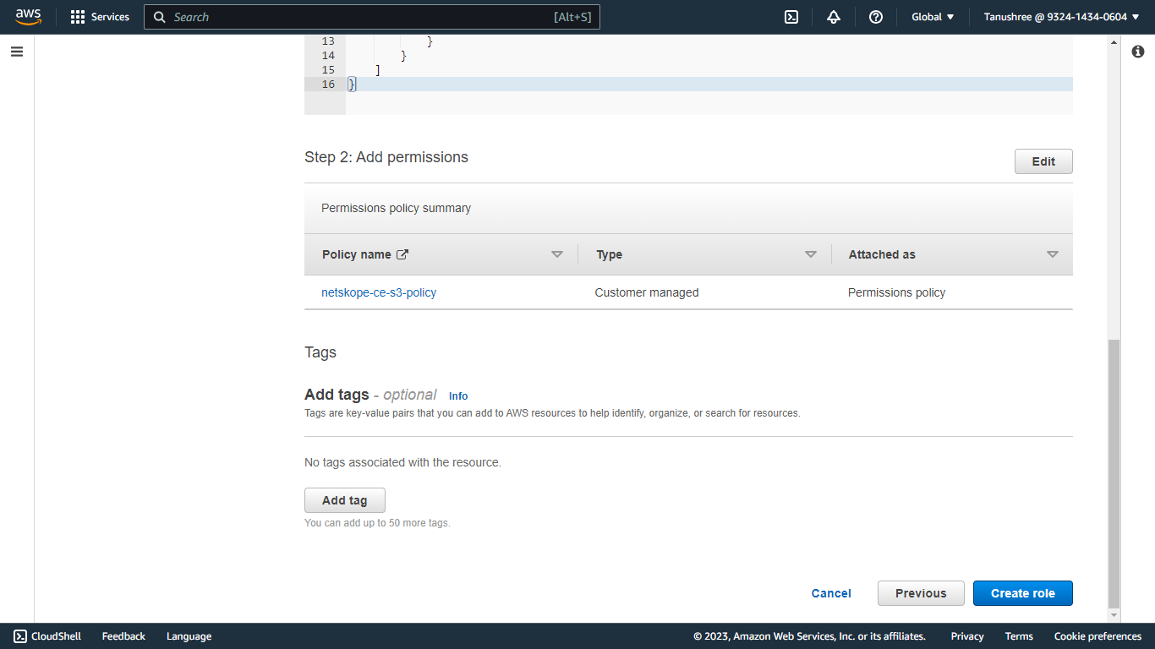1155x649 pixels.
Task: Expand the hamburger navigation menu
Action: (x=17, y=52)
